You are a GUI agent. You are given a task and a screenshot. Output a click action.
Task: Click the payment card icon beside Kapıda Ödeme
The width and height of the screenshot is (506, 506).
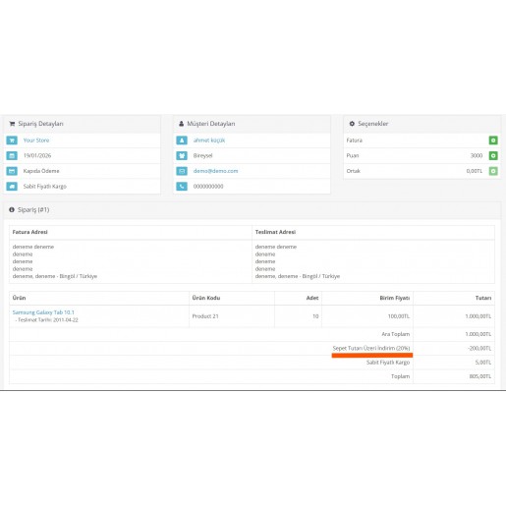(x=12, y=171)
